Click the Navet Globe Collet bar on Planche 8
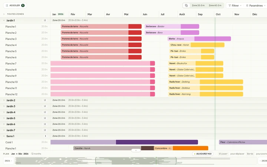This screenshot has height=167, width=267. click(195, 69)
